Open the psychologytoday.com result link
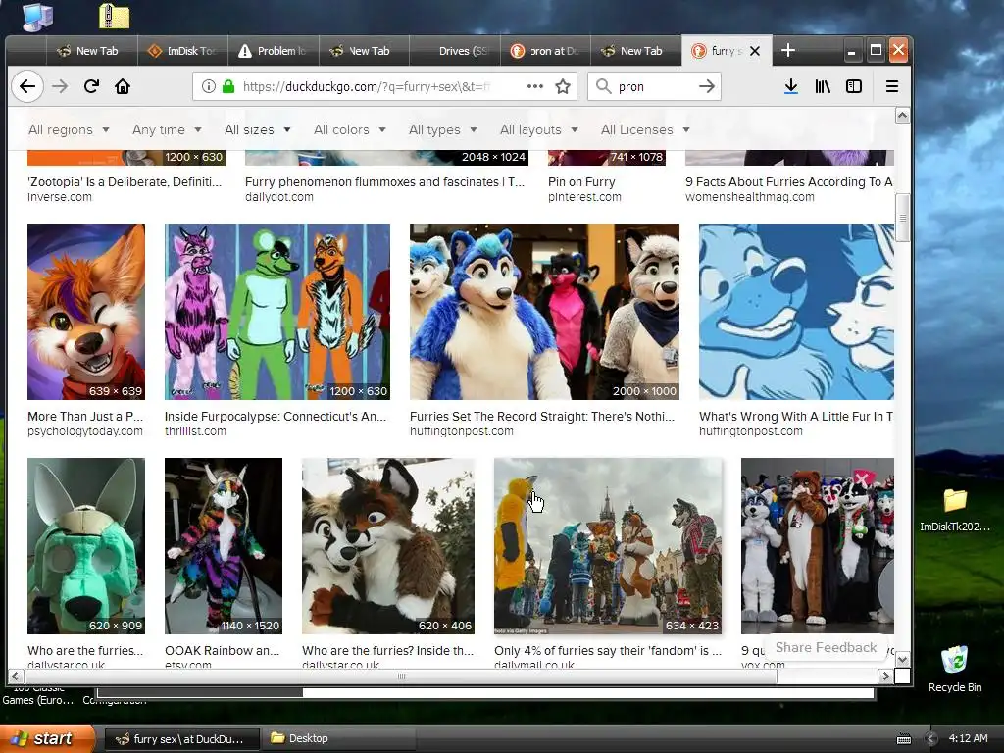1004x753 pixels. click(x=85, y=431)
